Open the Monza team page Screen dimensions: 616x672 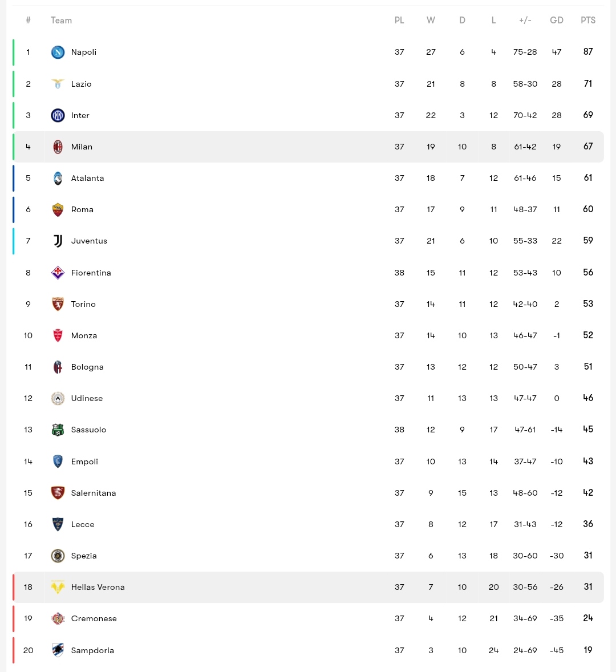tap(84, 335)
